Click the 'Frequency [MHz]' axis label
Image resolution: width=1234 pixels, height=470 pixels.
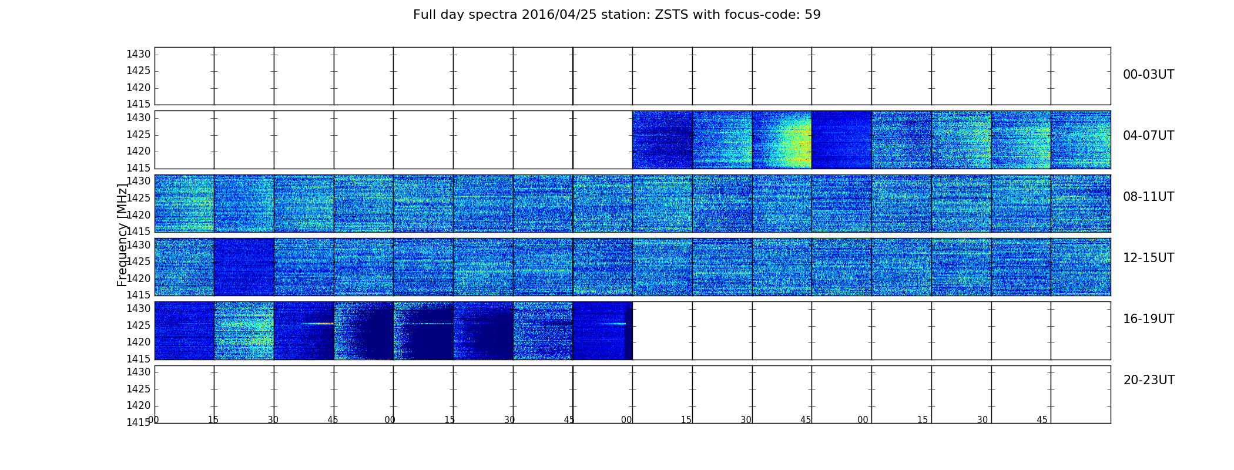tap(122, 235)
